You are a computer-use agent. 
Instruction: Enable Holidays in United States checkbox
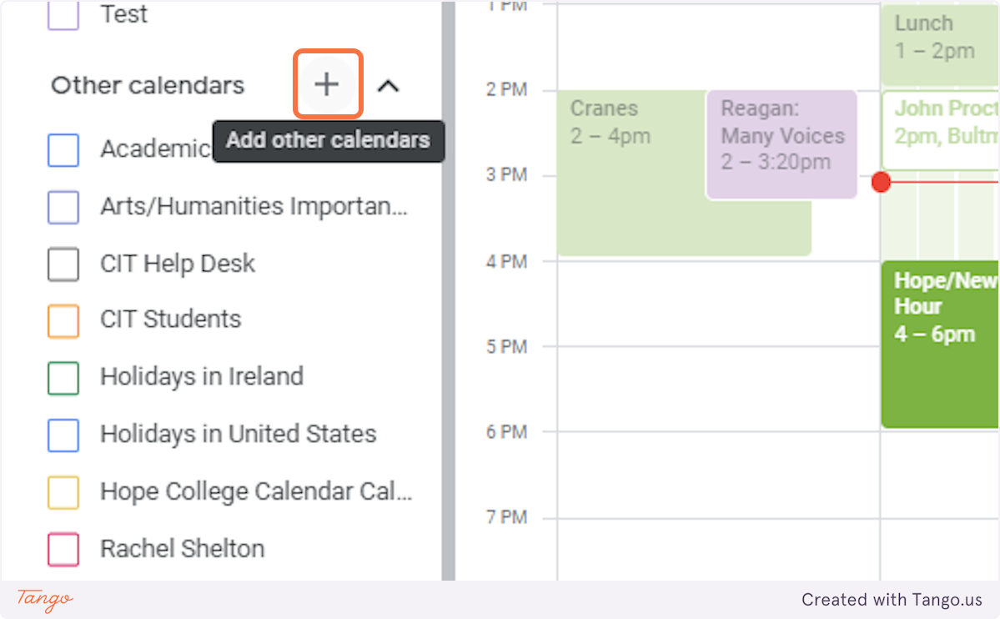tap(63, 435)
